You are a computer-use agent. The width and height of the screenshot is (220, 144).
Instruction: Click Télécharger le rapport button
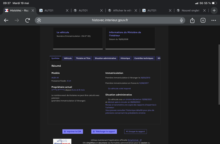pos(104,131)
